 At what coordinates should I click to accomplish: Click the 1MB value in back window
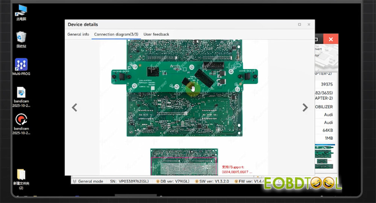(329, 138)
